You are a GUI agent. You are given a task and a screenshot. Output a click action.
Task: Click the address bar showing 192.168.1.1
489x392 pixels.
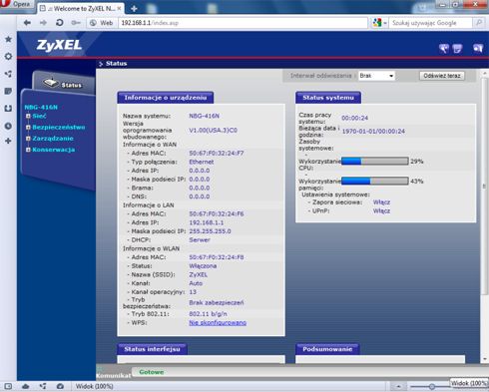[x=243, y=23]
